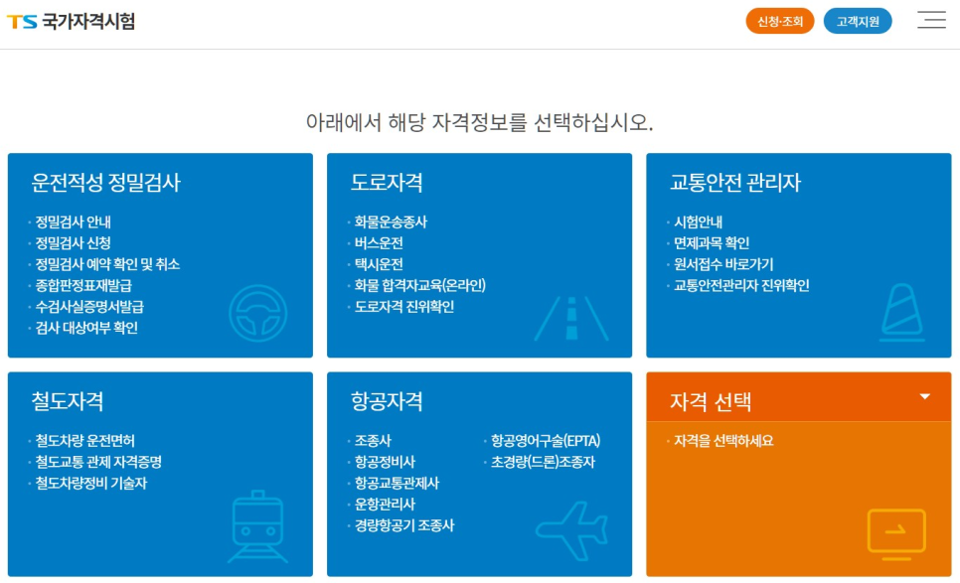Image resolution: width=960 pixels, height=583 pixels.
Task: Go to 원서접수 바로가기
Action: (723, 264)
